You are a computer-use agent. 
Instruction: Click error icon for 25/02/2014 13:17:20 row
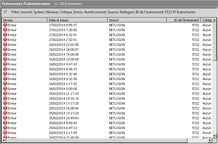(5, 113)
